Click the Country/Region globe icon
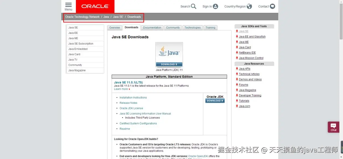343x159 pixels. (x=249, y=6)
